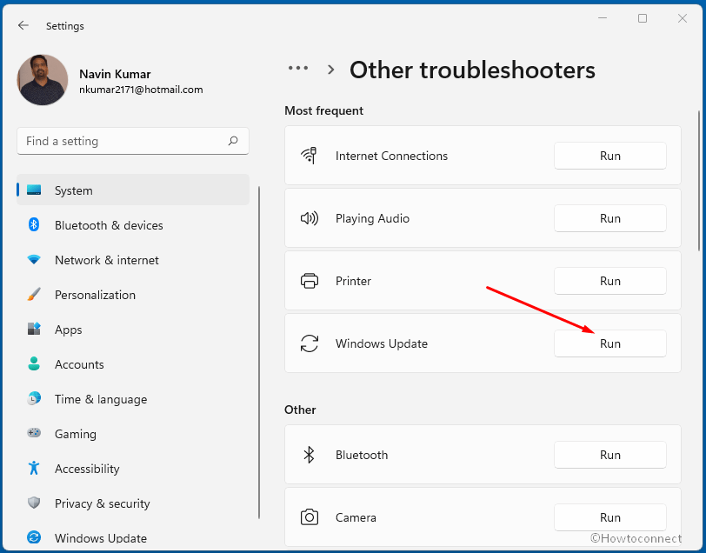Run the Windows Update troubleshooter
Viewport: 706px width, 553px height.
point(610,343)
